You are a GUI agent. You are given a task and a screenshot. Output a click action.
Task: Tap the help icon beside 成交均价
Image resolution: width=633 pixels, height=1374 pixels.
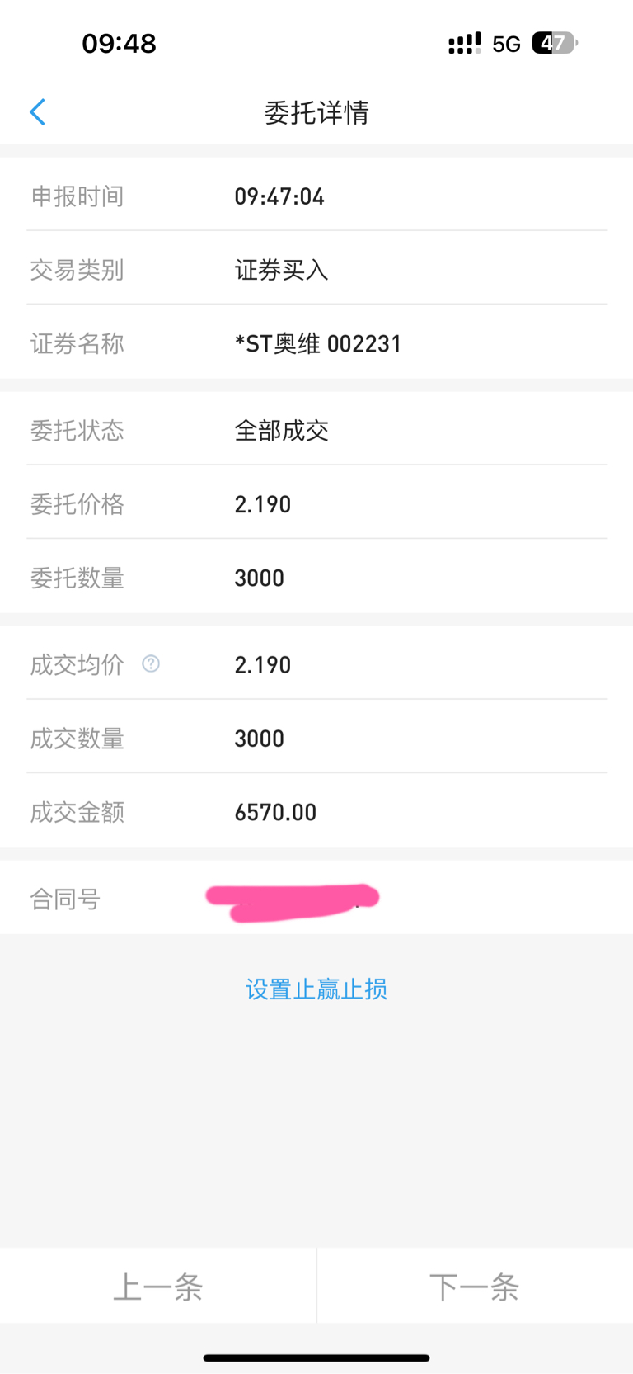click(x=151, y=663)
